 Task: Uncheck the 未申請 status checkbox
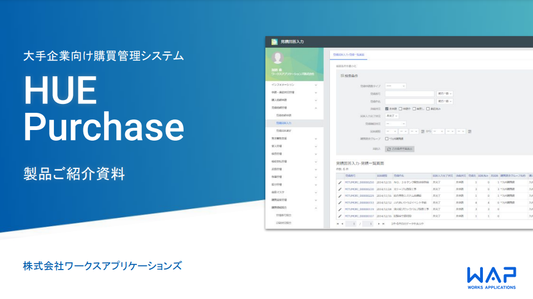coord(387,109)
